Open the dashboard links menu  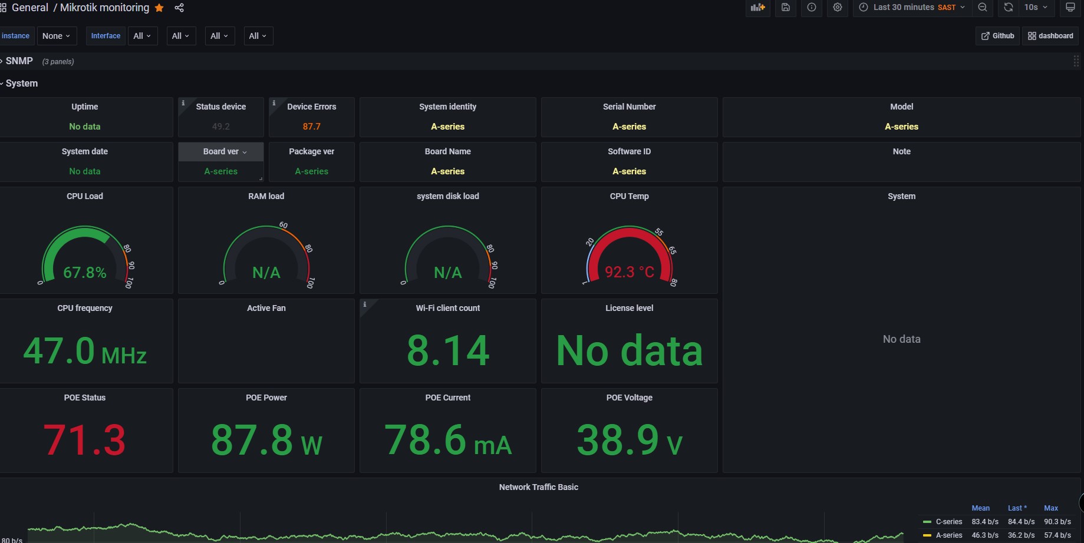1050,36
